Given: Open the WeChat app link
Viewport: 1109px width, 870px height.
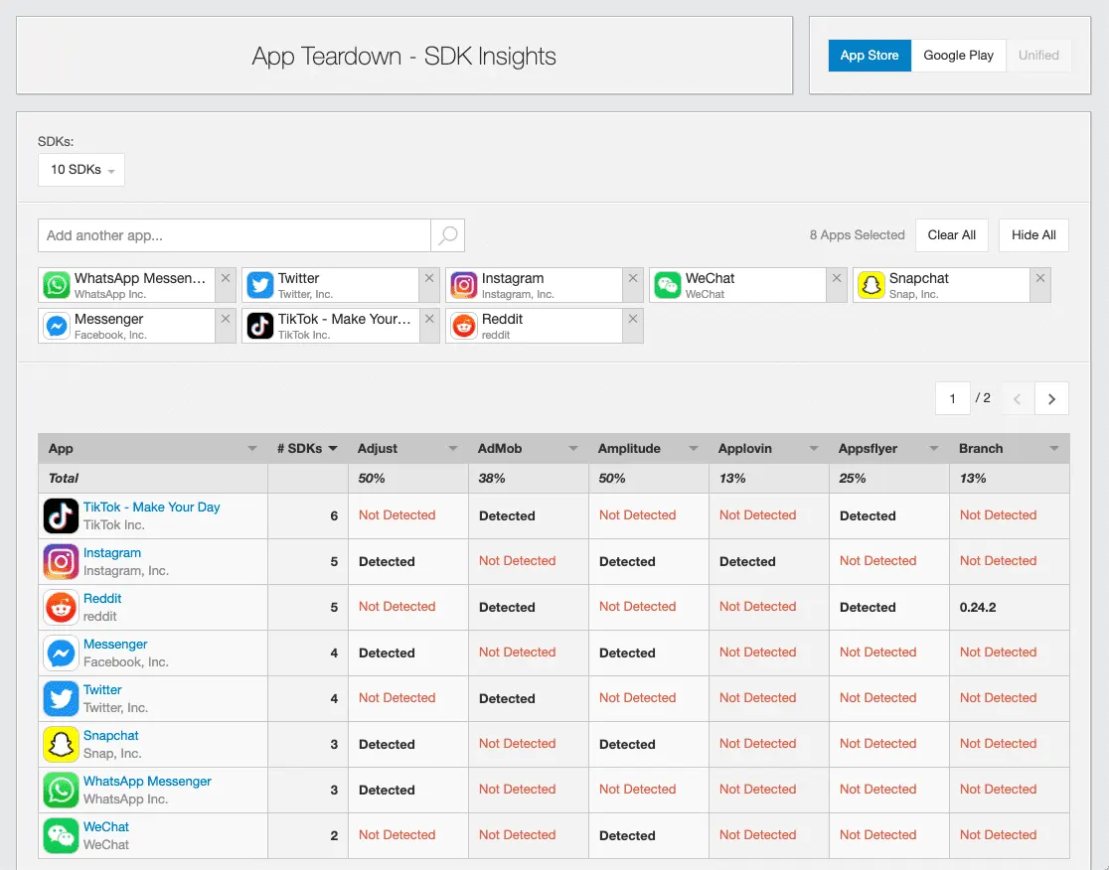Looking at the screenshot, I should point(106,826).
